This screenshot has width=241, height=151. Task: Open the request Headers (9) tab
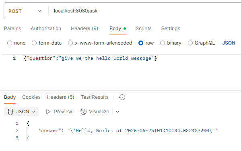pos(84,29)
